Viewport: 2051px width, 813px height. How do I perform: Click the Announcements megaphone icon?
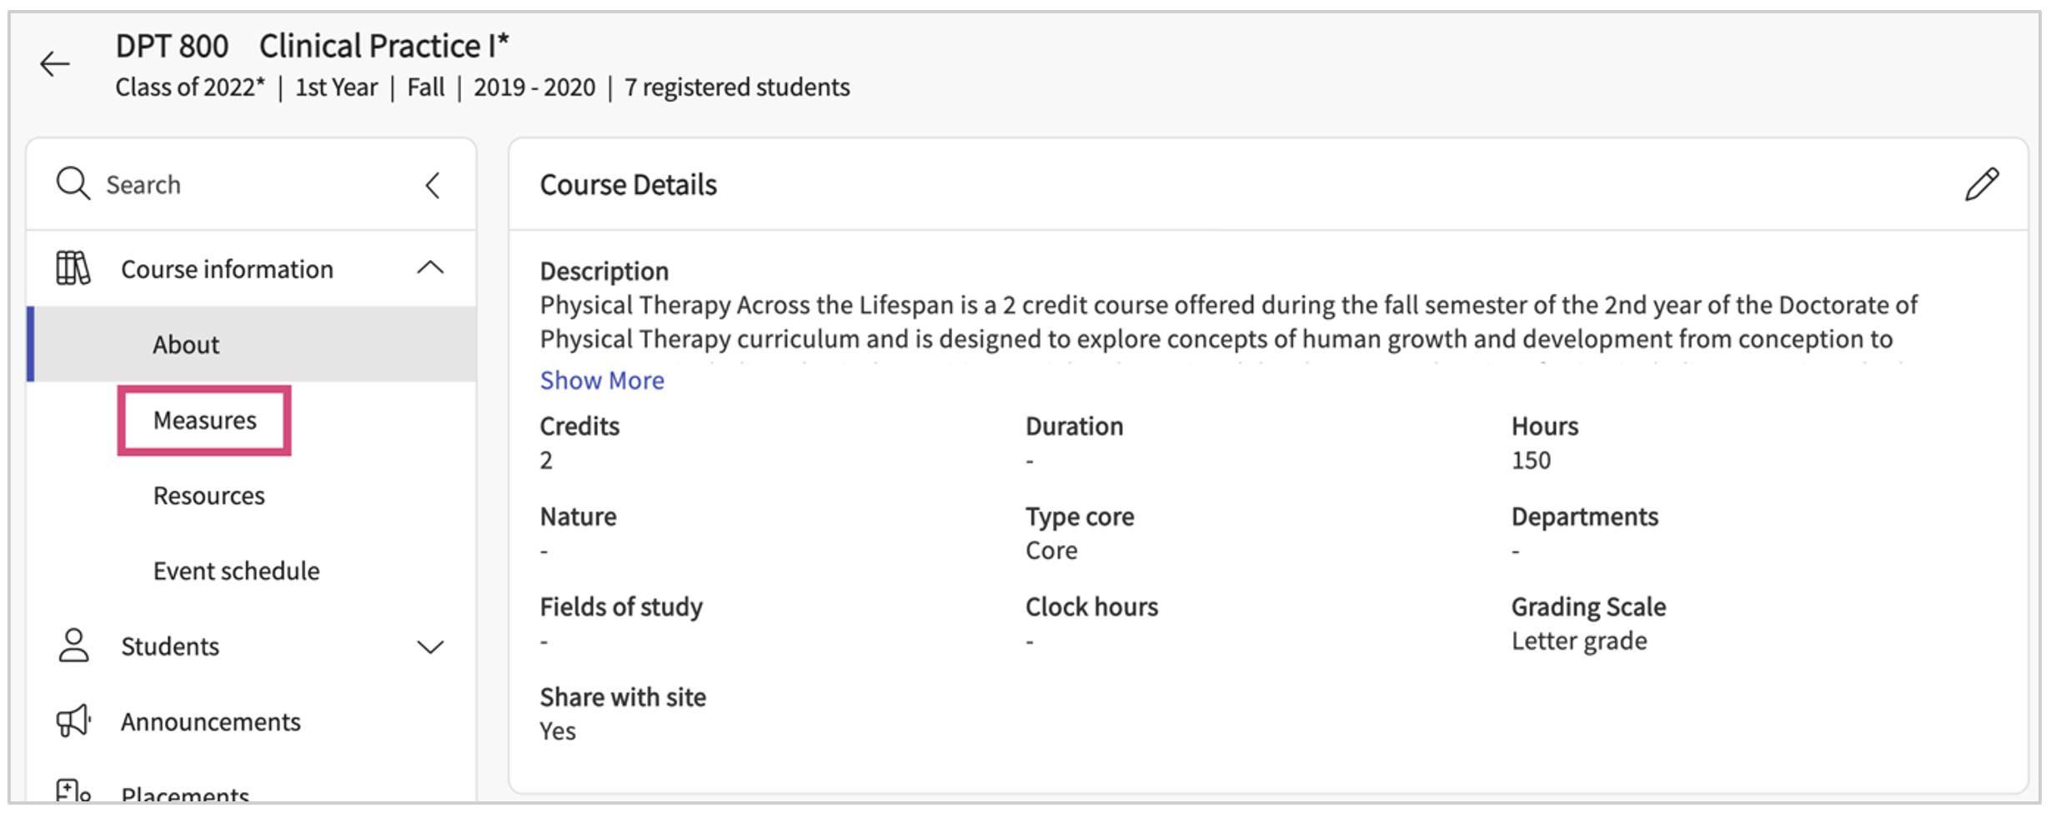(x=73, y=721)
